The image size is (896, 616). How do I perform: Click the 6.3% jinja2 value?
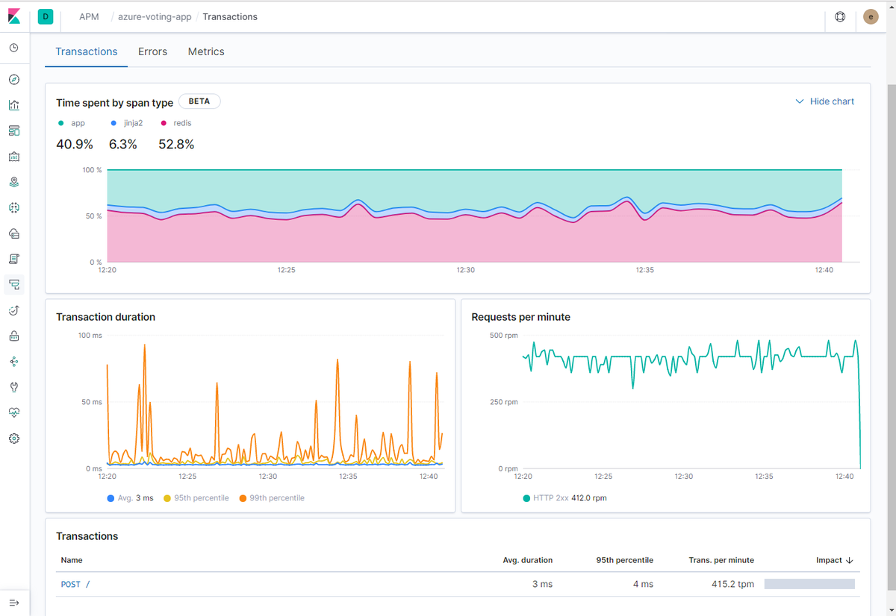coord(123,145)
